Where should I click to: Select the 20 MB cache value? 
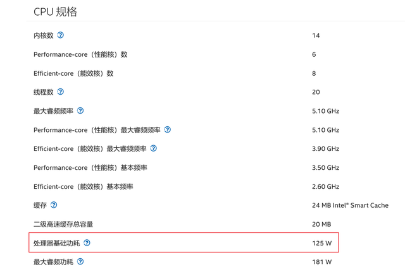click(x=321, y=224)
